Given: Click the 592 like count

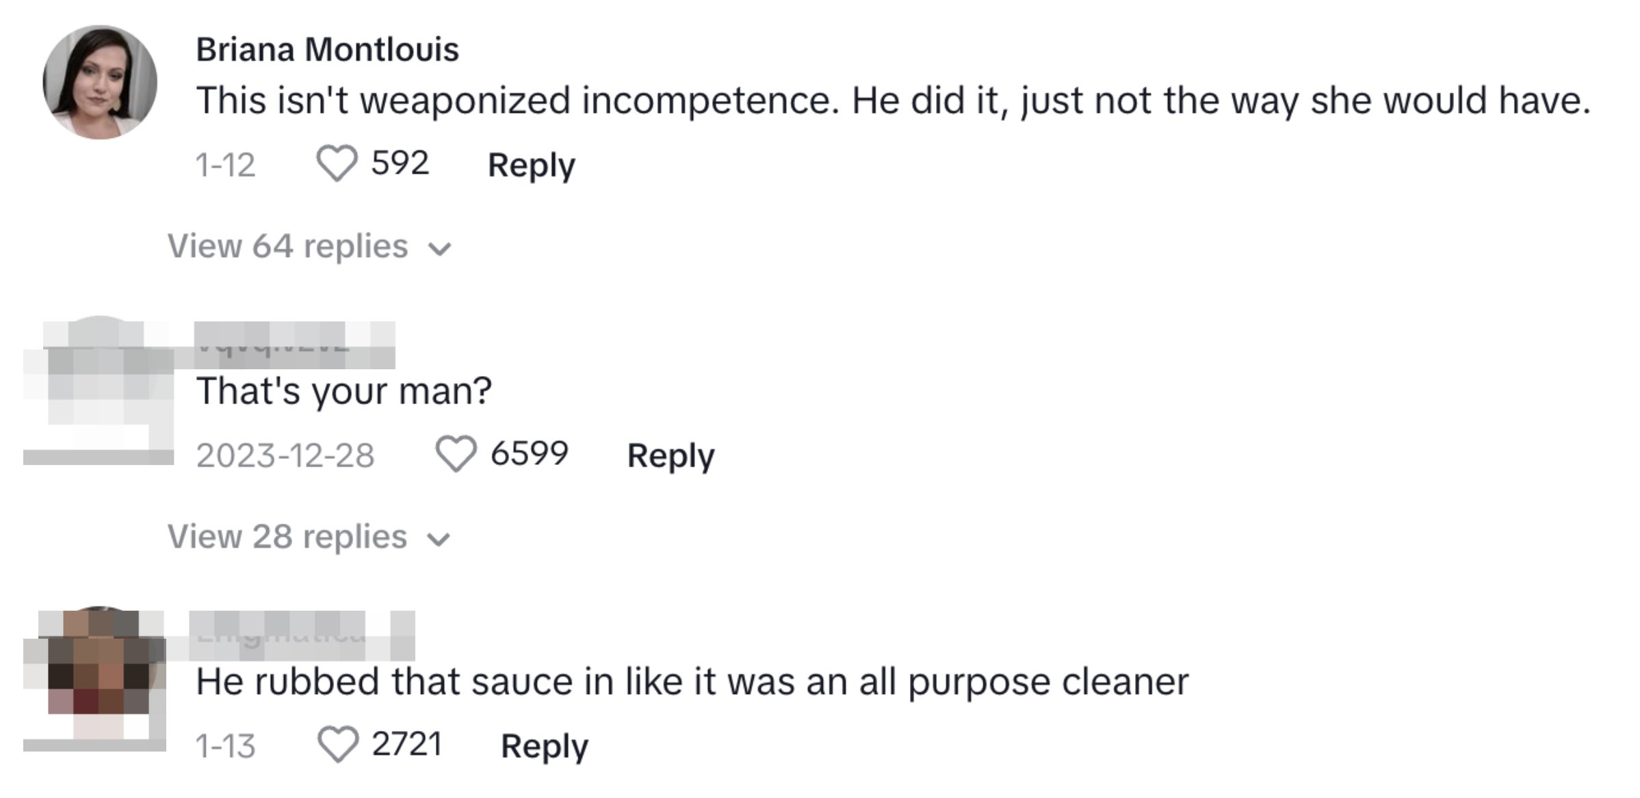Looking at the screenshot, I should pyautogui.click(x=400, y=163).
